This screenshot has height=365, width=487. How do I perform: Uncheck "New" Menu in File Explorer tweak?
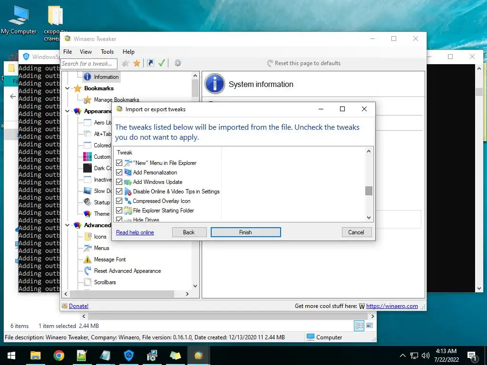pyautogui.click(x=119, y=163)
